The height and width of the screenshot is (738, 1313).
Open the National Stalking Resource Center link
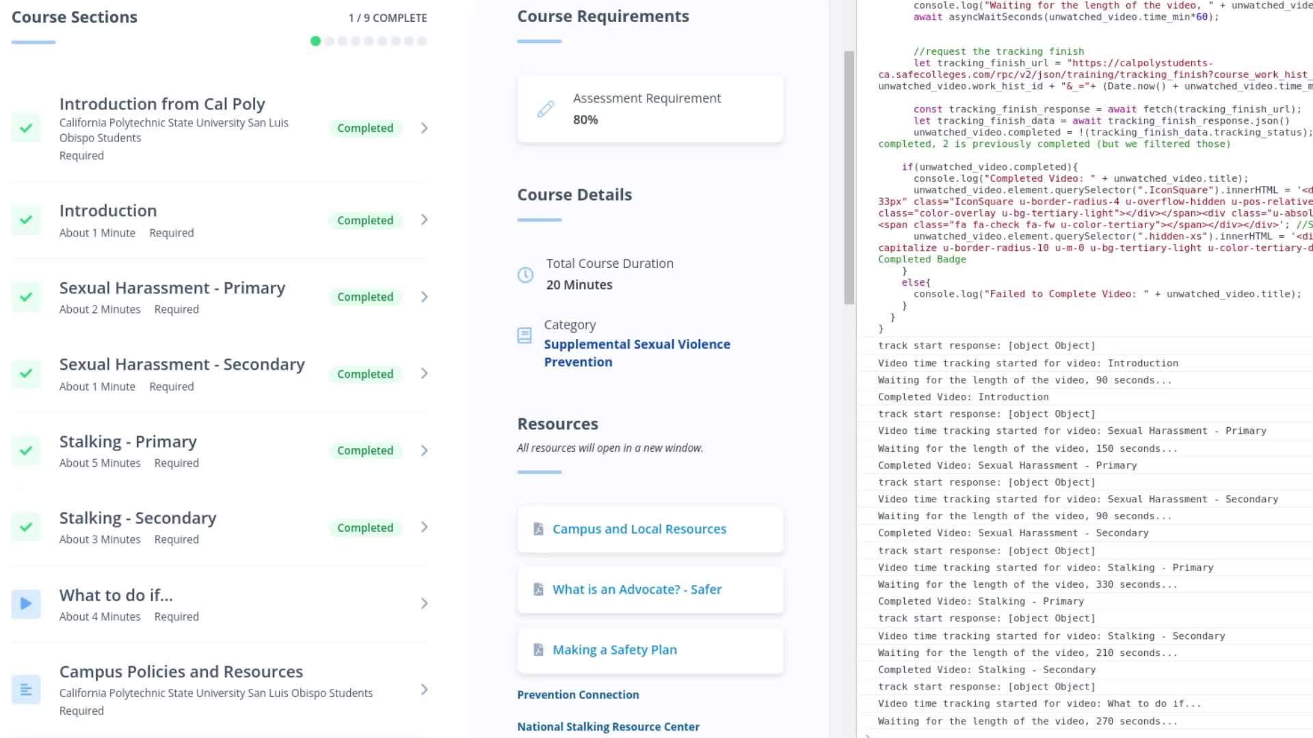tap(608, 726)
